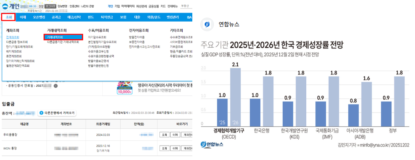Image resolution: width=415 pixels, height=160 pixels.
Task: Select 휴면계좌조회 in the dropdown
Action: (14, 56)
